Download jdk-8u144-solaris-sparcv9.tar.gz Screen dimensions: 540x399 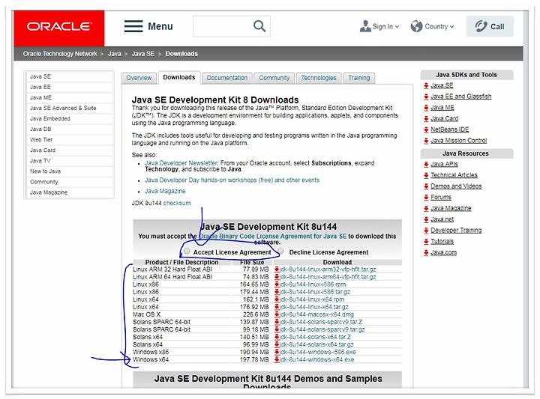322,329
